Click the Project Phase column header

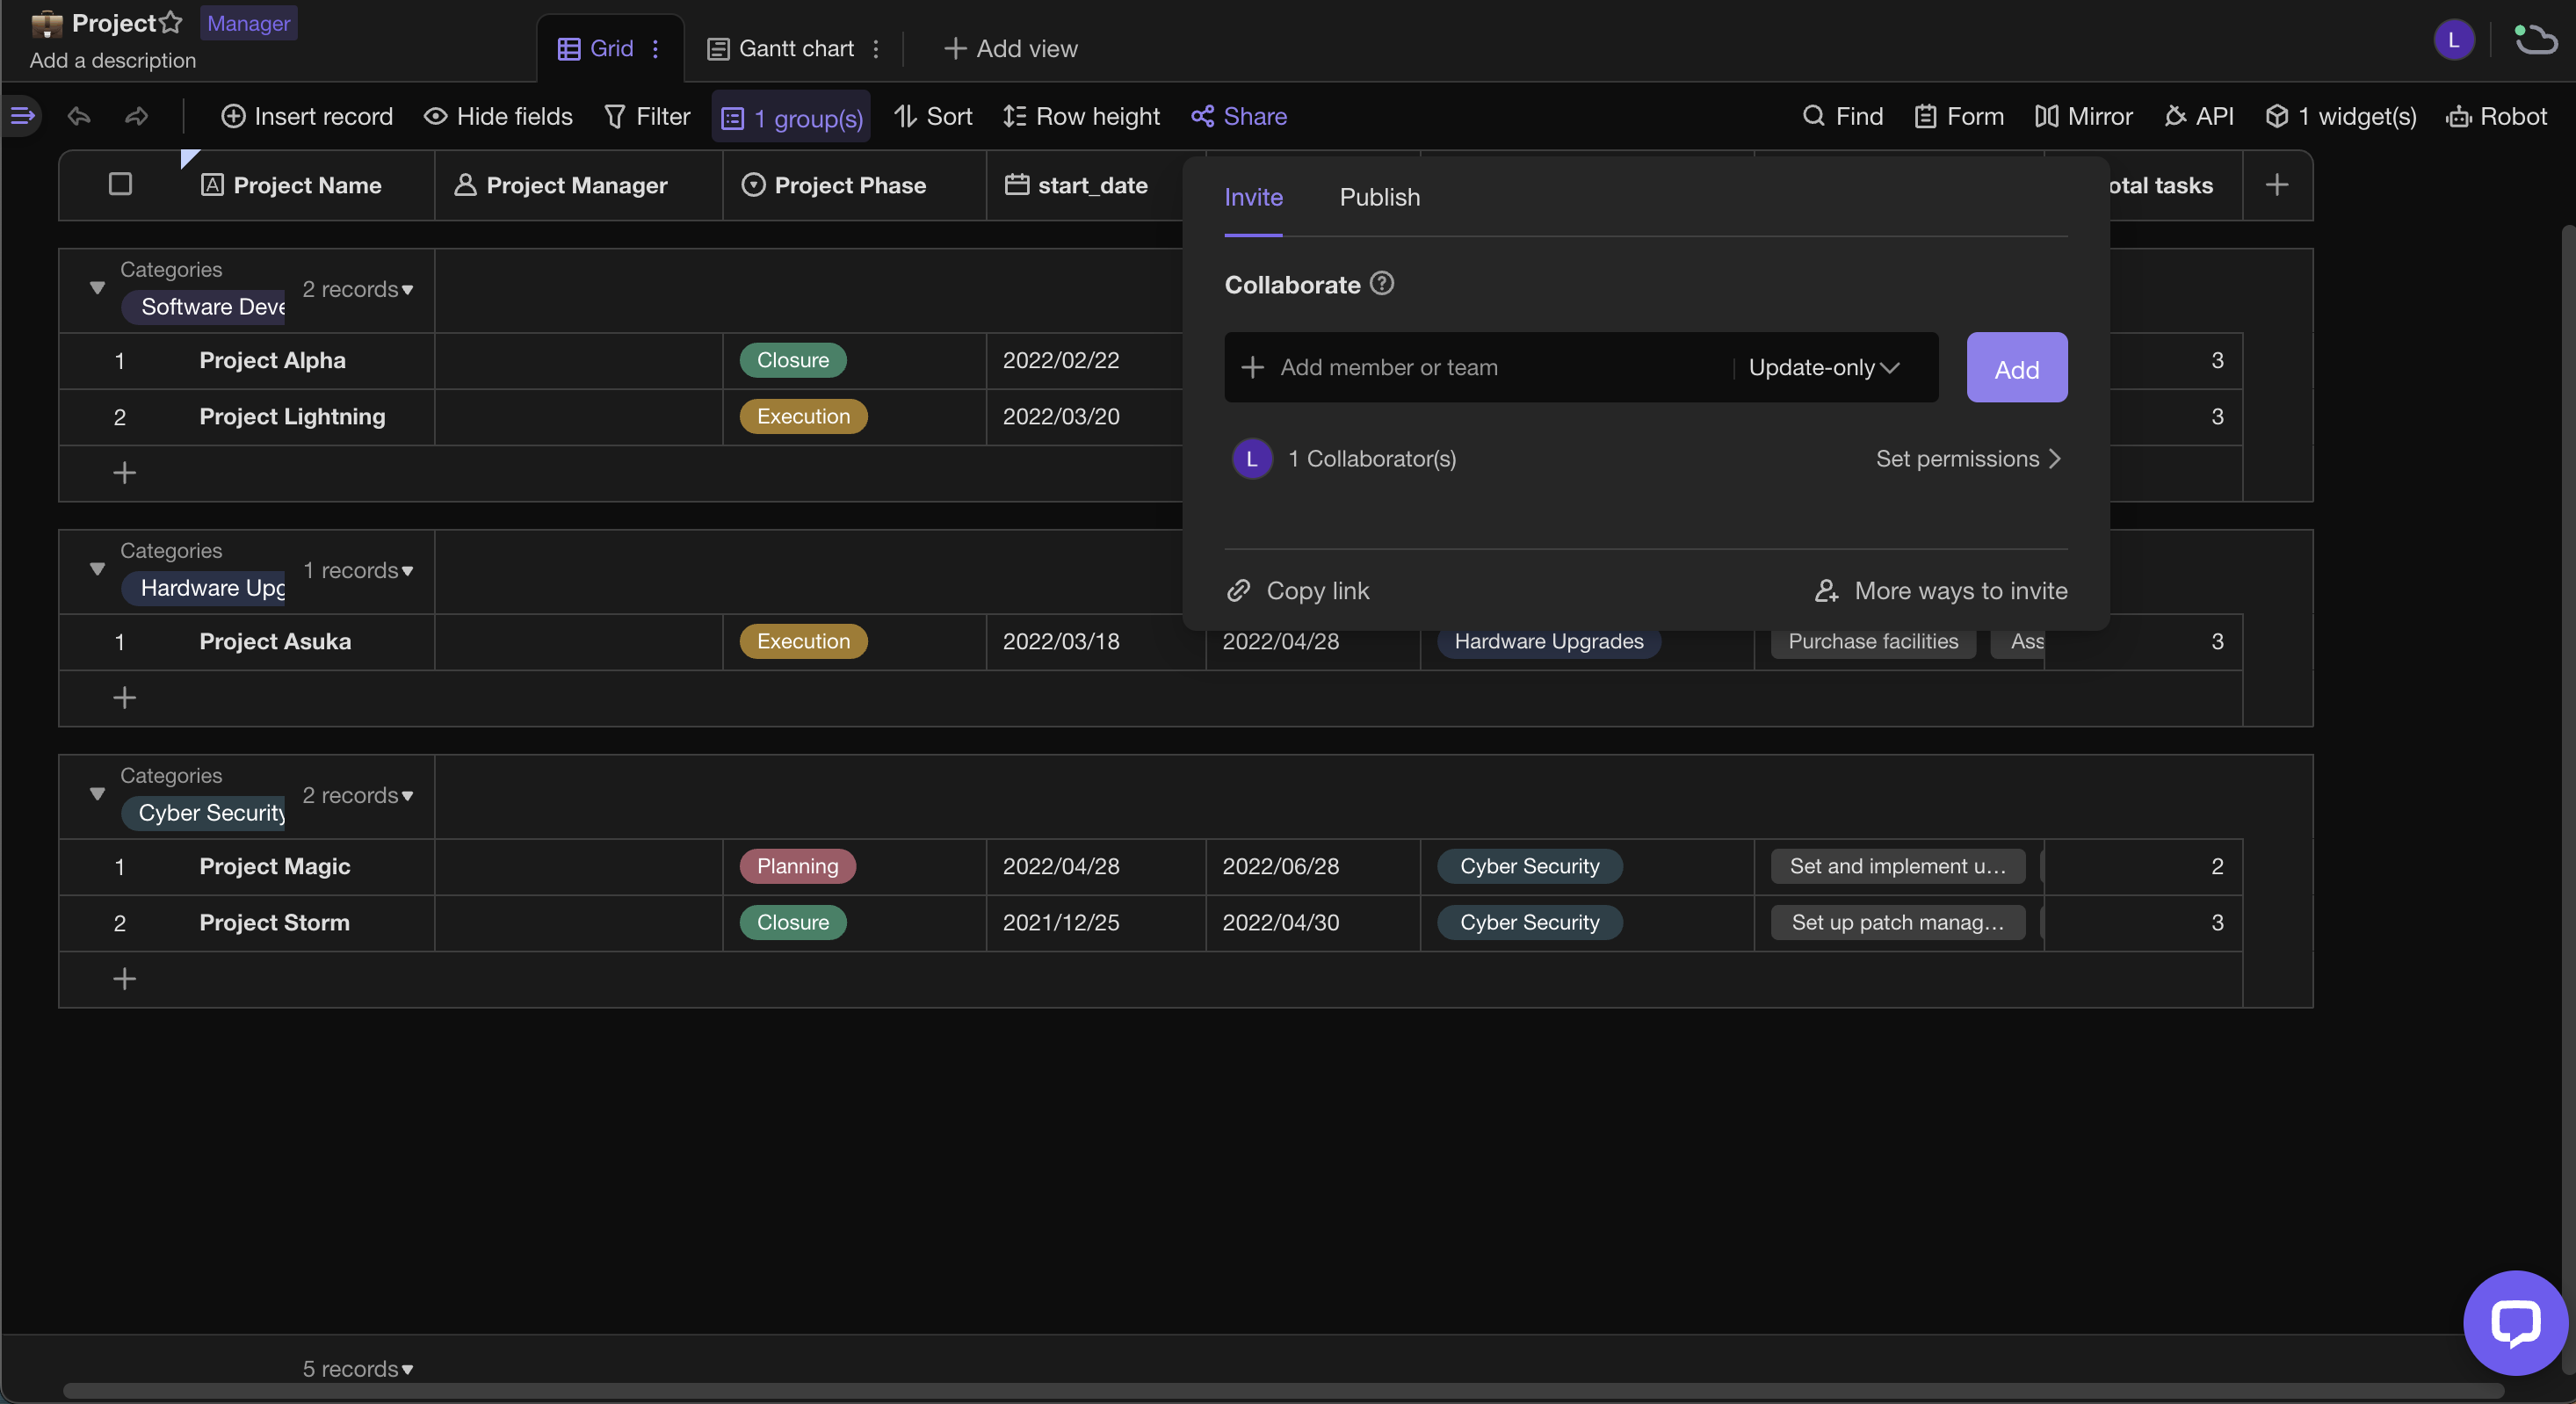click(x=855, y=185)
